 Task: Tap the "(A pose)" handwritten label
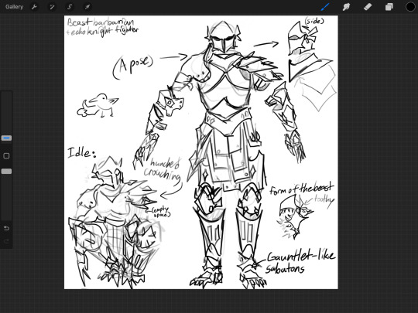(133, 66)
